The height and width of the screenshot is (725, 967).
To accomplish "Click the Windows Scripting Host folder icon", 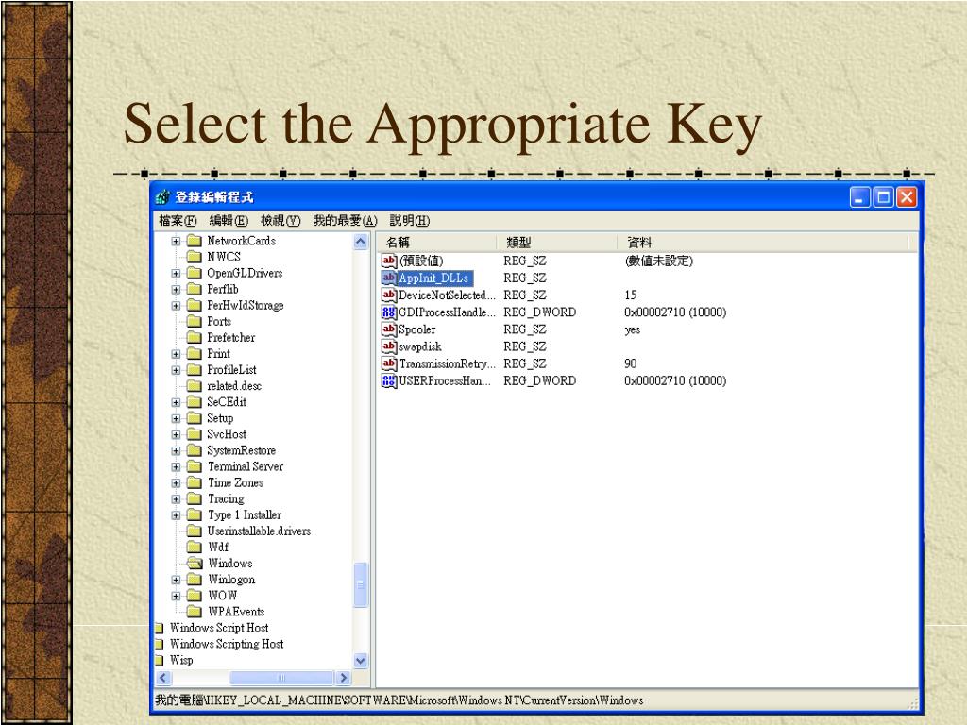I will click(x=159, y=644).
